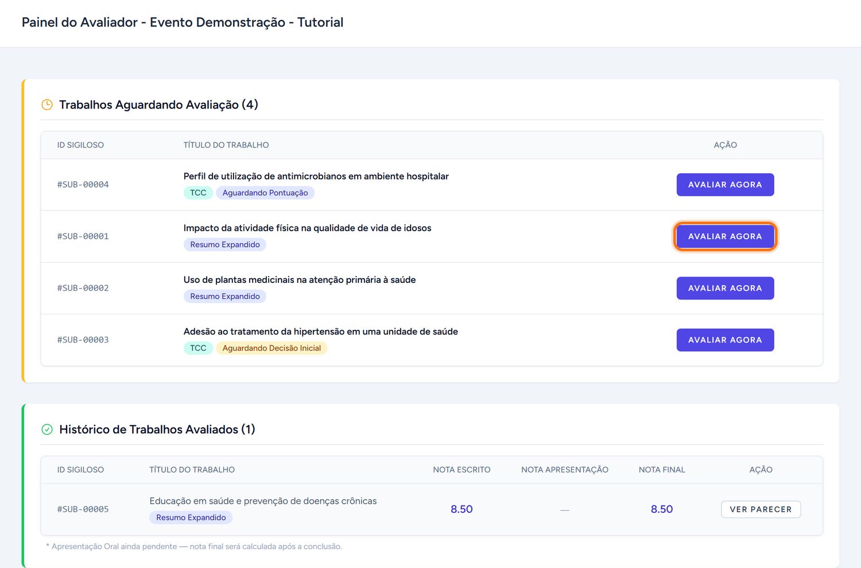Click the Nota Escrito value 8.50
Viewport: 861px width, 568px height.
pos(461,509)
